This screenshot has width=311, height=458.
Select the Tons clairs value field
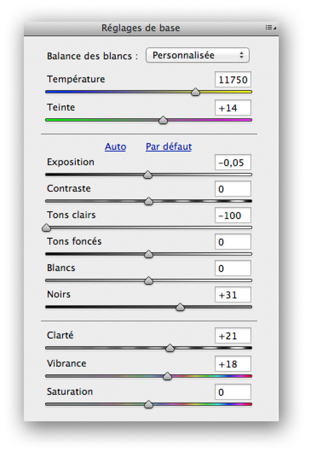point(233,215)
